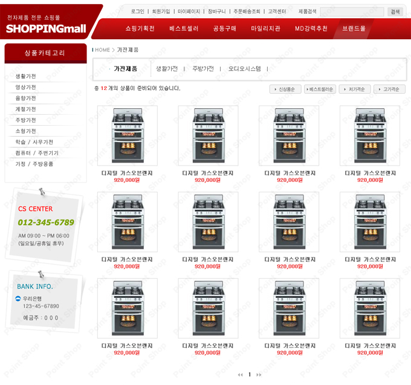This screenshot has height=385, width=411.
Task: Open first product image in middle row
Action: [128, 222]
